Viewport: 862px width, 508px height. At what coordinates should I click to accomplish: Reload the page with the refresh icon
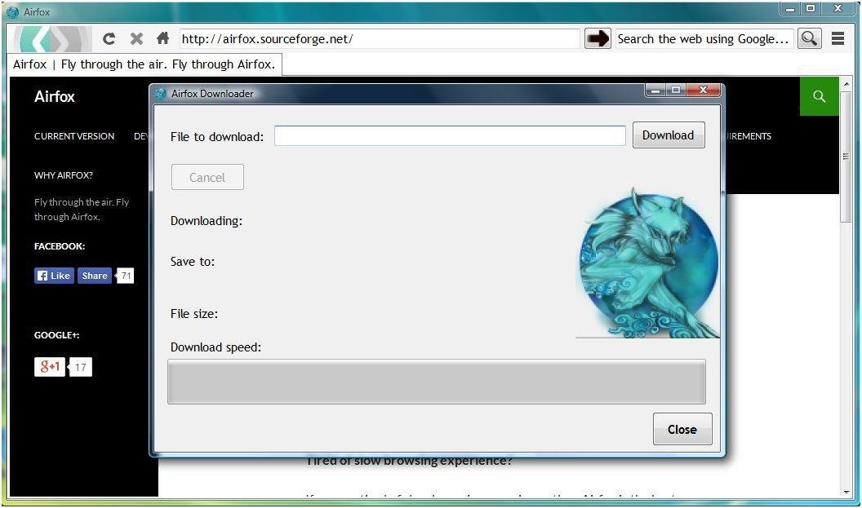tap(109, 38)
